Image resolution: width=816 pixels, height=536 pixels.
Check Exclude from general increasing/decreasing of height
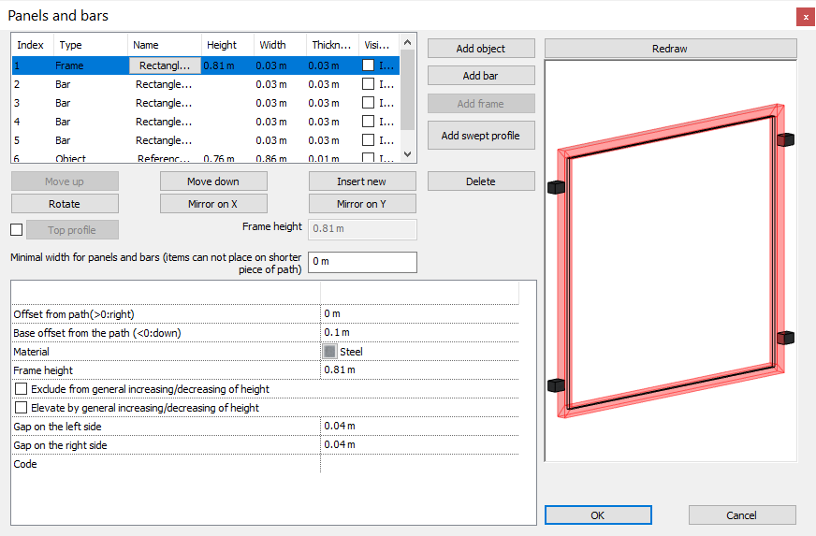pos(22,389)
